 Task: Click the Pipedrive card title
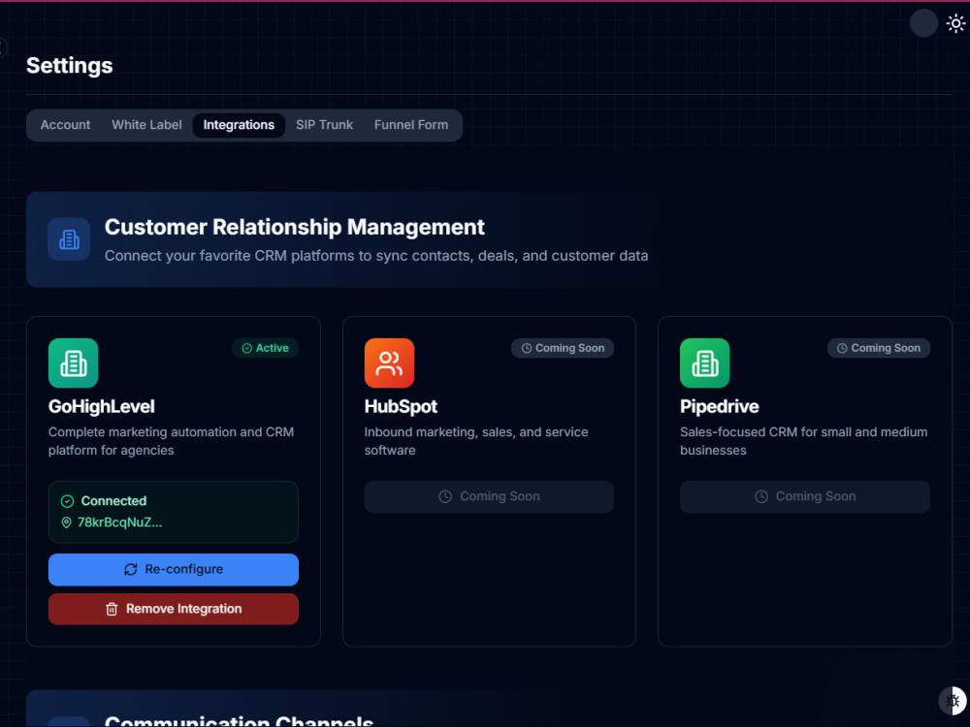pyautogui.click(x=720, y=407)
